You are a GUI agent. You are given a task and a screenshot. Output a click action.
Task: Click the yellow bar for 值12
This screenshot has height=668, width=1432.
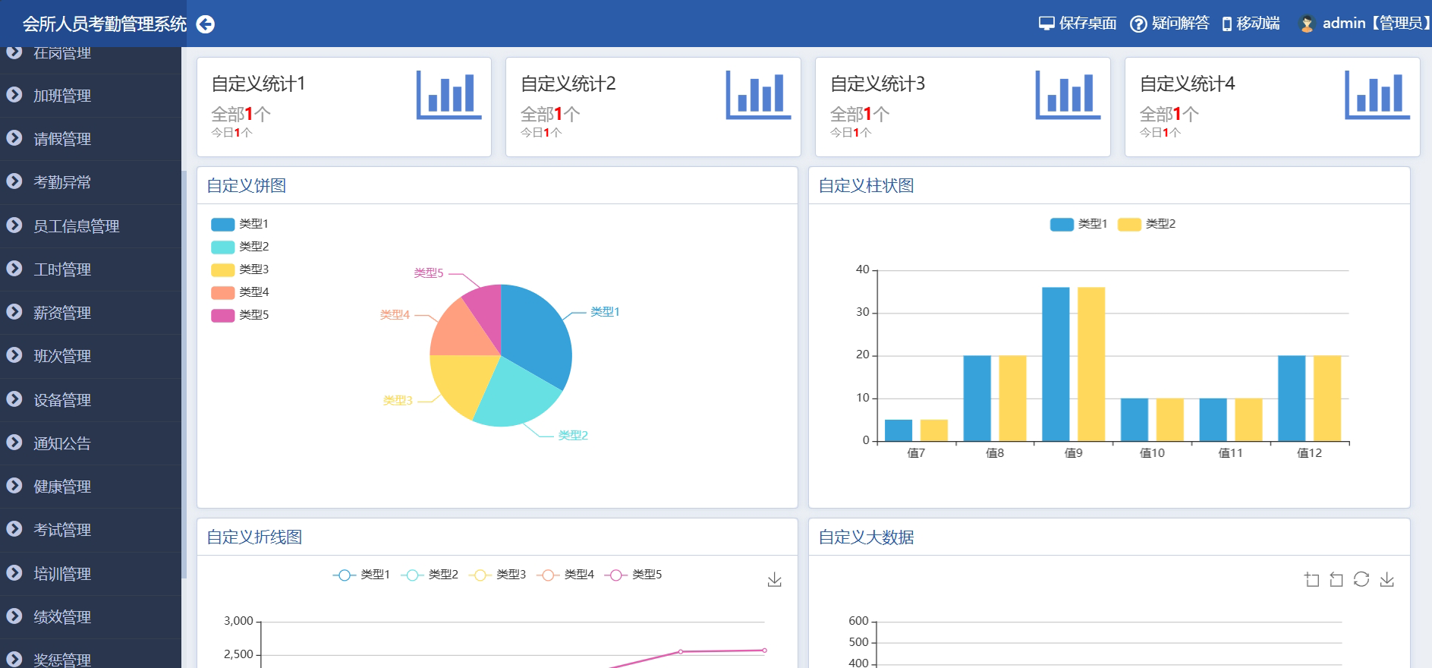click(x=1327, y=398)
